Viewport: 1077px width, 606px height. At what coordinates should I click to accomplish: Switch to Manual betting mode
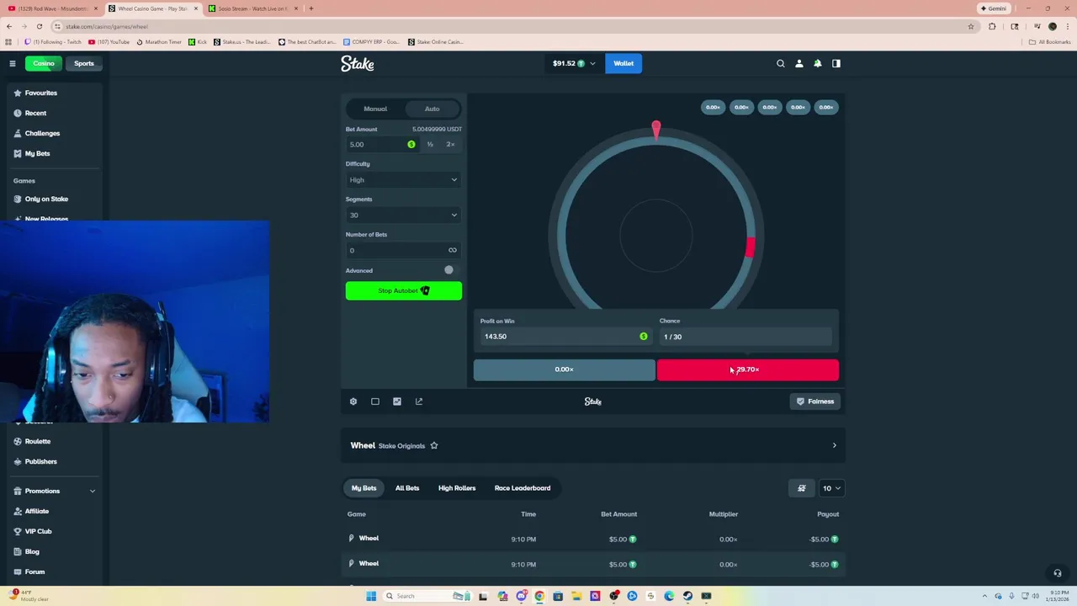click(375, 109)
